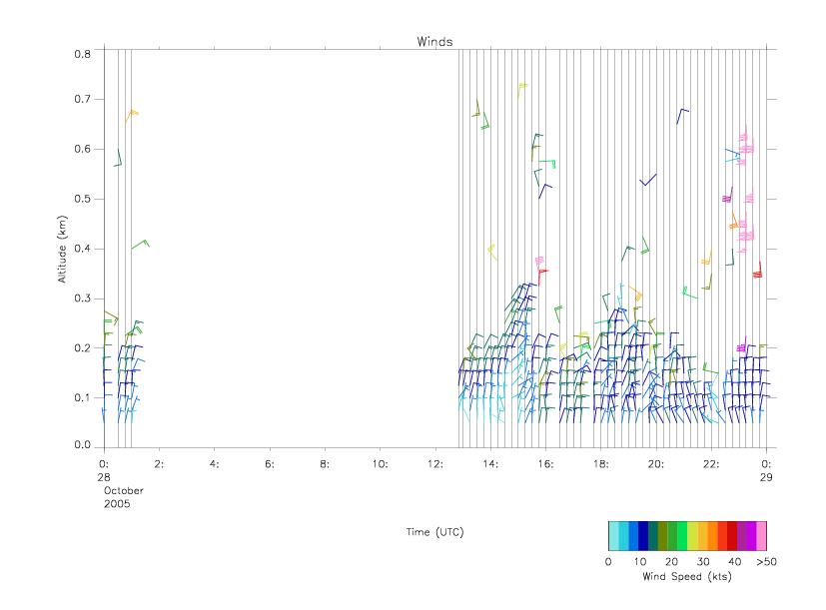Click the date label '28' under the axis

coord(104,477)
